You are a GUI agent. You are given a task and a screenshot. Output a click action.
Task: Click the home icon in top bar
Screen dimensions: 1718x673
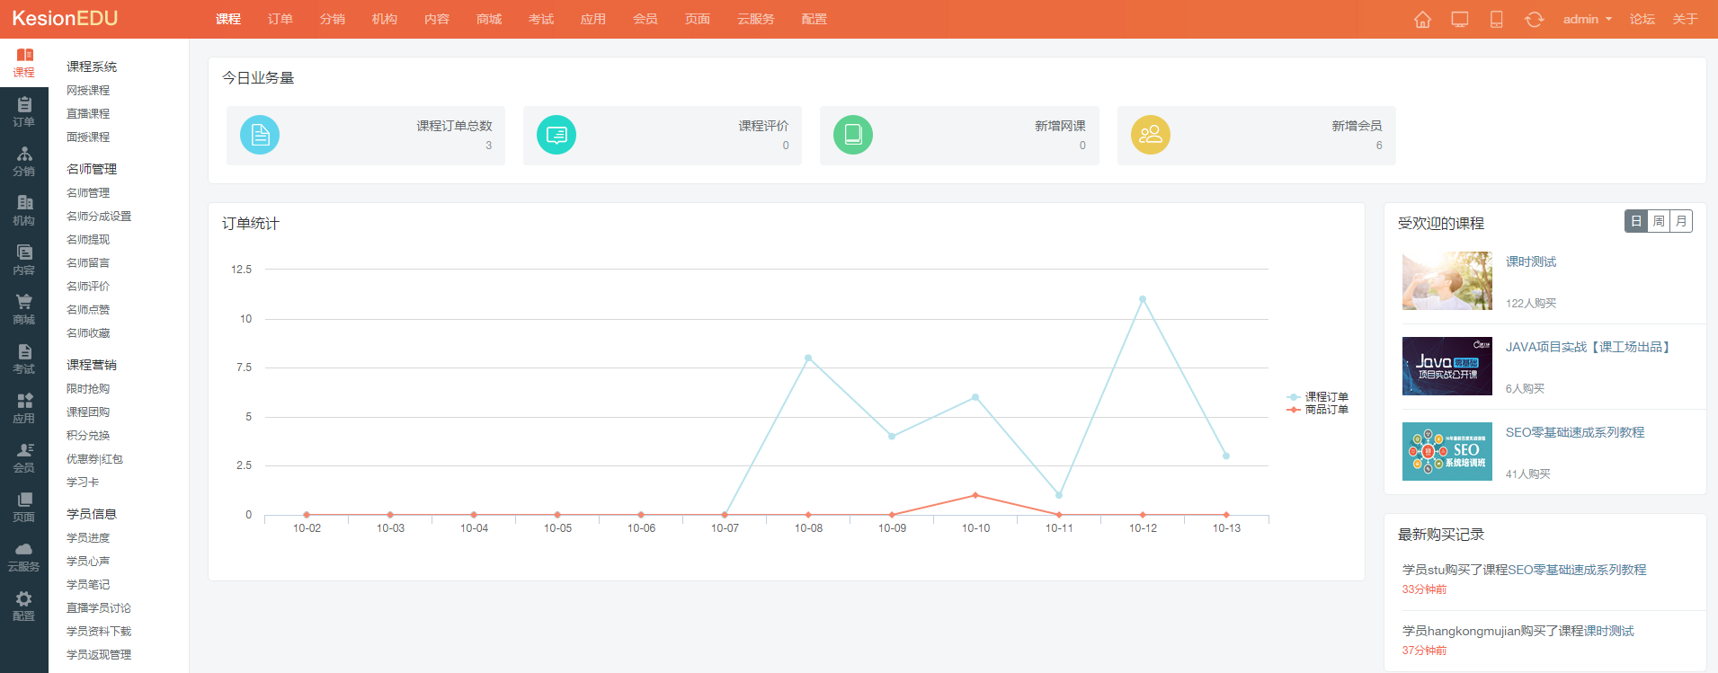1422,20
